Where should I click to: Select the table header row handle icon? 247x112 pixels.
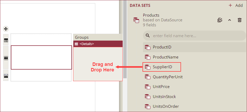[6, 40]
